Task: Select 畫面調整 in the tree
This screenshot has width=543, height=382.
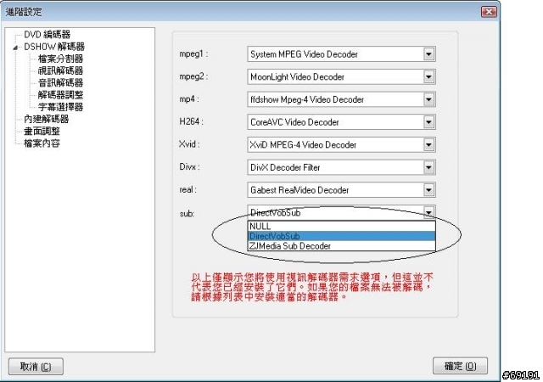Action: coord(42,132)
